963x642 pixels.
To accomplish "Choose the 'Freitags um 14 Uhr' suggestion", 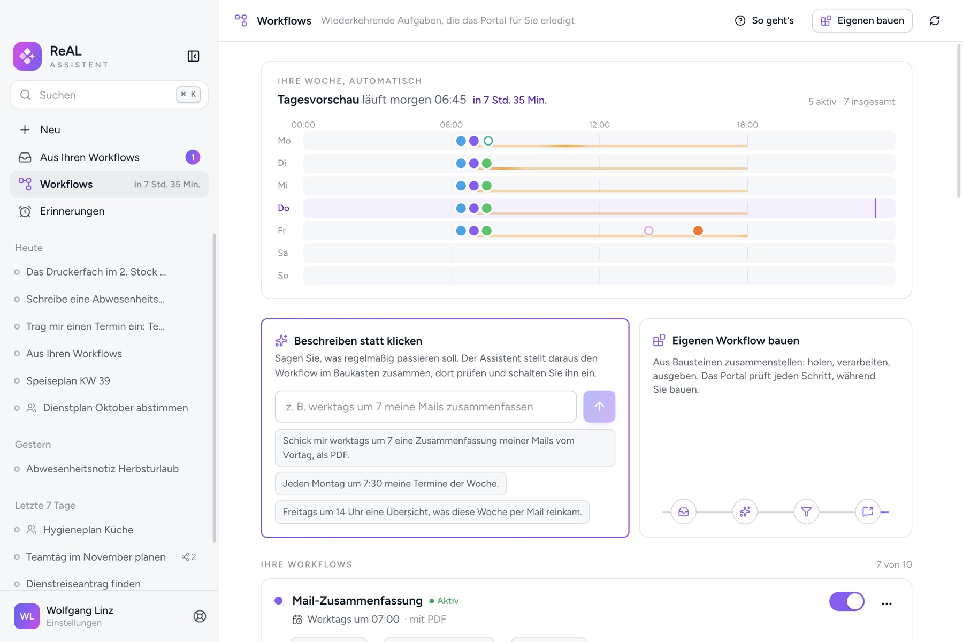I will click(x=432, y=512).
